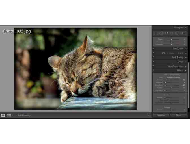Toggle the Tone Curve panel switch

(x=153, y=49)
